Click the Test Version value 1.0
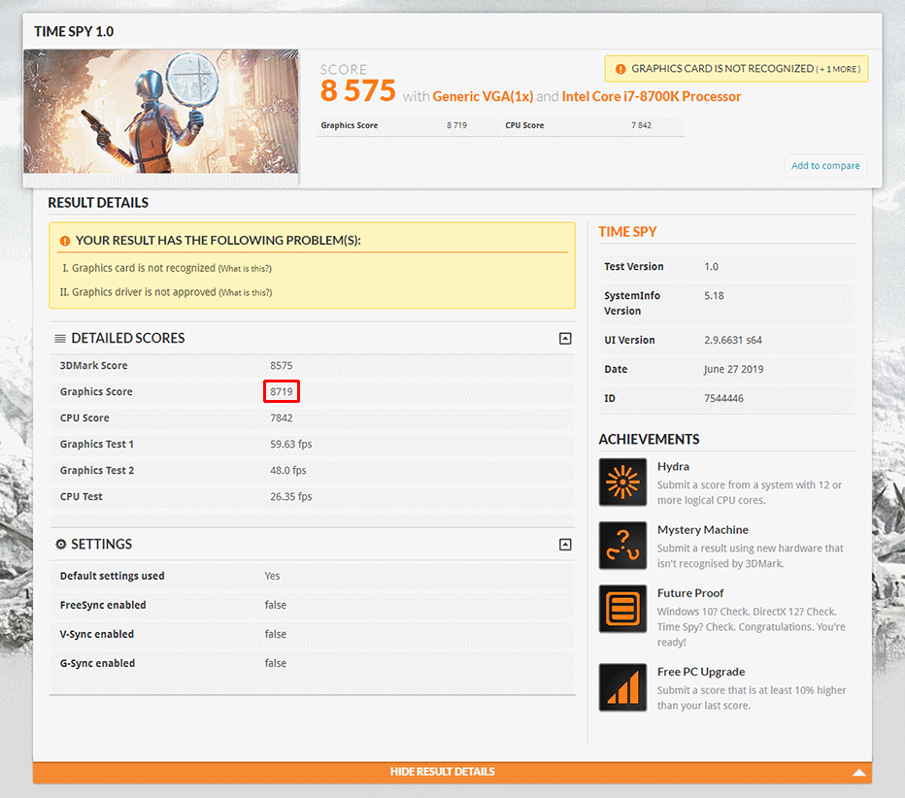This screenshot has width=905, height=798. point(711,267)
